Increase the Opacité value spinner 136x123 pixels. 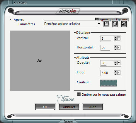pyautogui.click(x=115, y=62)
